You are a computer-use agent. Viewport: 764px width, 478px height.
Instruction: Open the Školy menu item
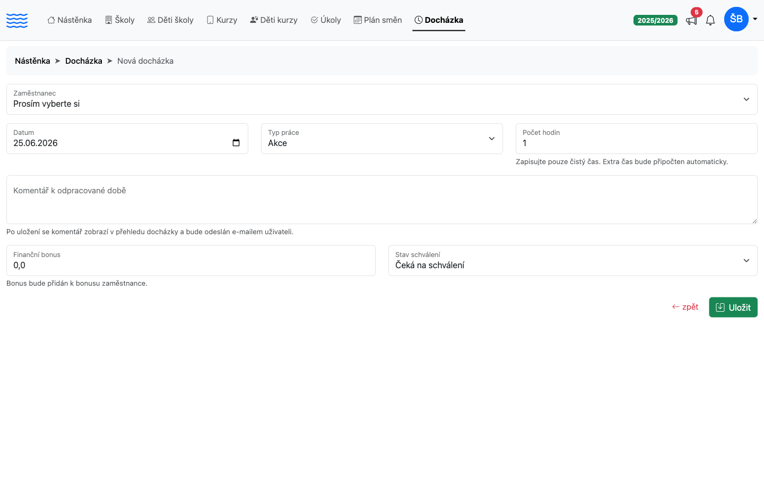coord(120,20)
